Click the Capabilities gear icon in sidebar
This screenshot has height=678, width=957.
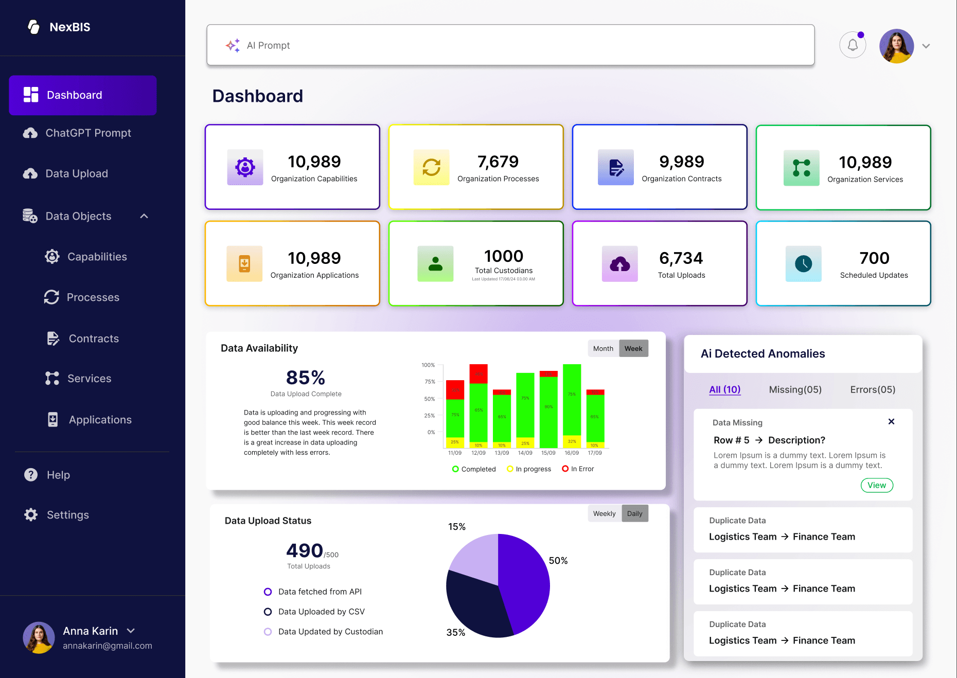[x=52, y=256]
